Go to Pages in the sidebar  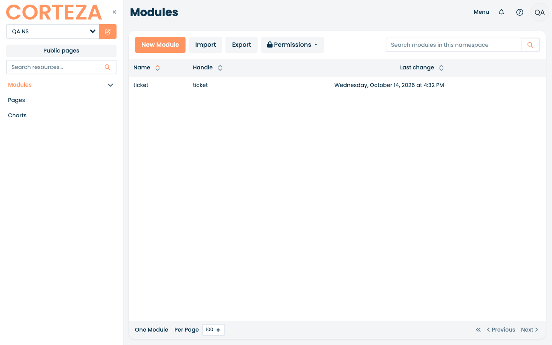[16, 100]
